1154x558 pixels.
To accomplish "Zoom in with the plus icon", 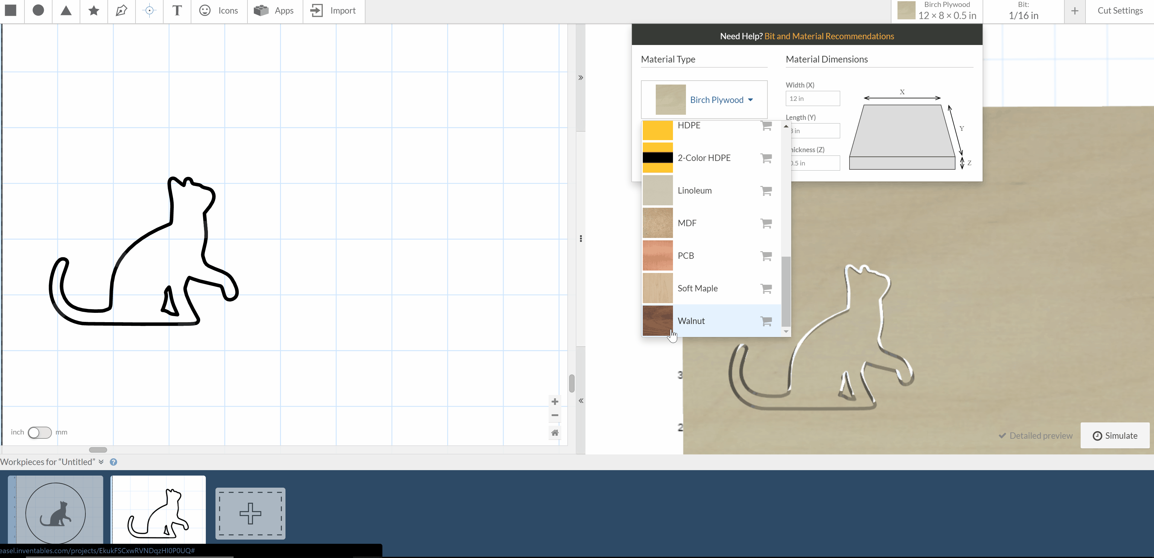I will click(555, 402).
